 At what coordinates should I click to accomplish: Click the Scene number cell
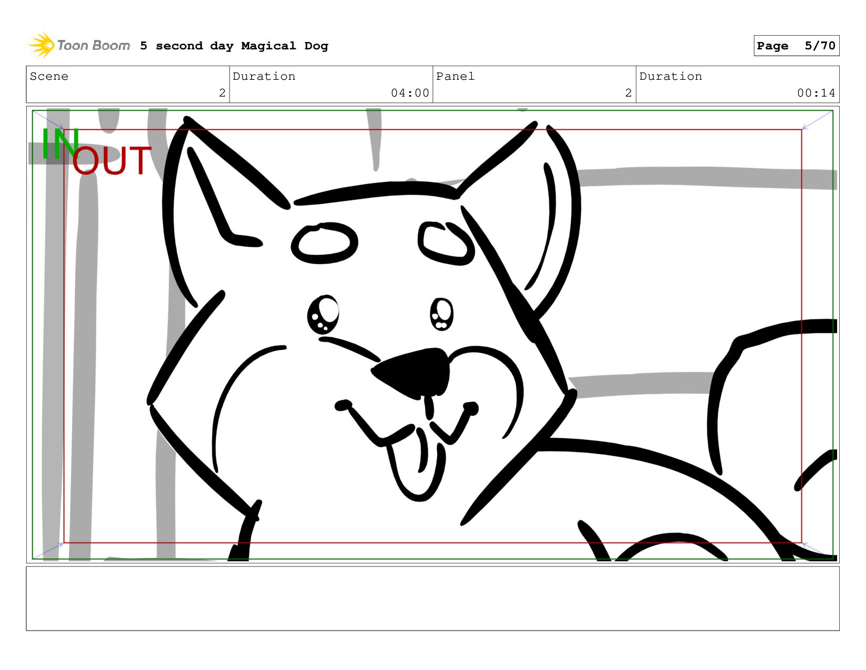pos(128,85)
